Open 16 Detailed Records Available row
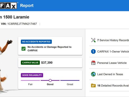The width and height of the screenshot is (129, 97). [109, 86]
